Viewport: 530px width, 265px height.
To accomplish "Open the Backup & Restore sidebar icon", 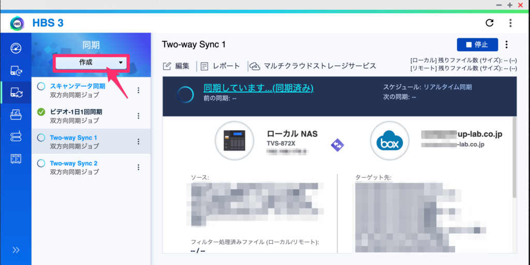I will click(16, 70).
